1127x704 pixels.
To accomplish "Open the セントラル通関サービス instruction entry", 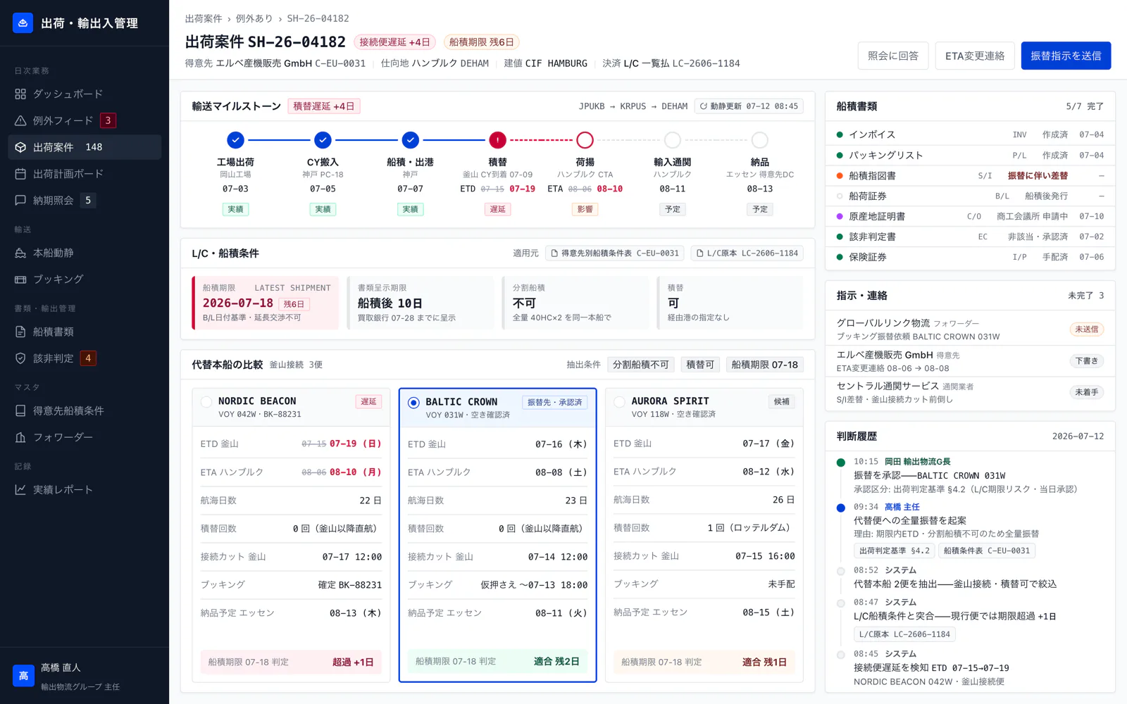I will [x=970, y=392].
